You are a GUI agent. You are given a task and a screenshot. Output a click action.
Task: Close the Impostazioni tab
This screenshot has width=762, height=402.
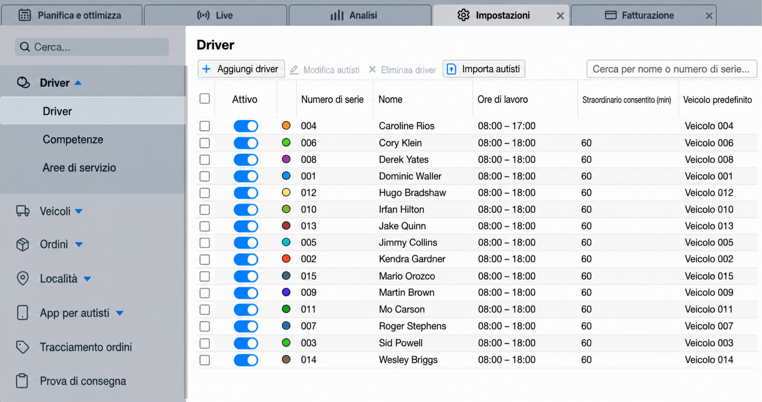[560, 16]
